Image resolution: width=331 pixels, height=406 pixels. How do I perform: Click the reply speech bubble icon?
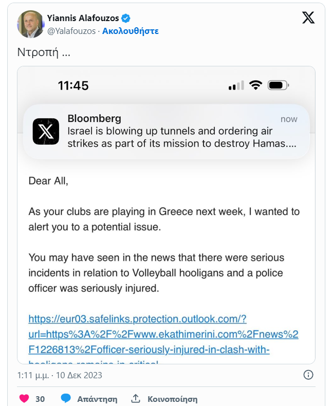click(x=66, y=399)
